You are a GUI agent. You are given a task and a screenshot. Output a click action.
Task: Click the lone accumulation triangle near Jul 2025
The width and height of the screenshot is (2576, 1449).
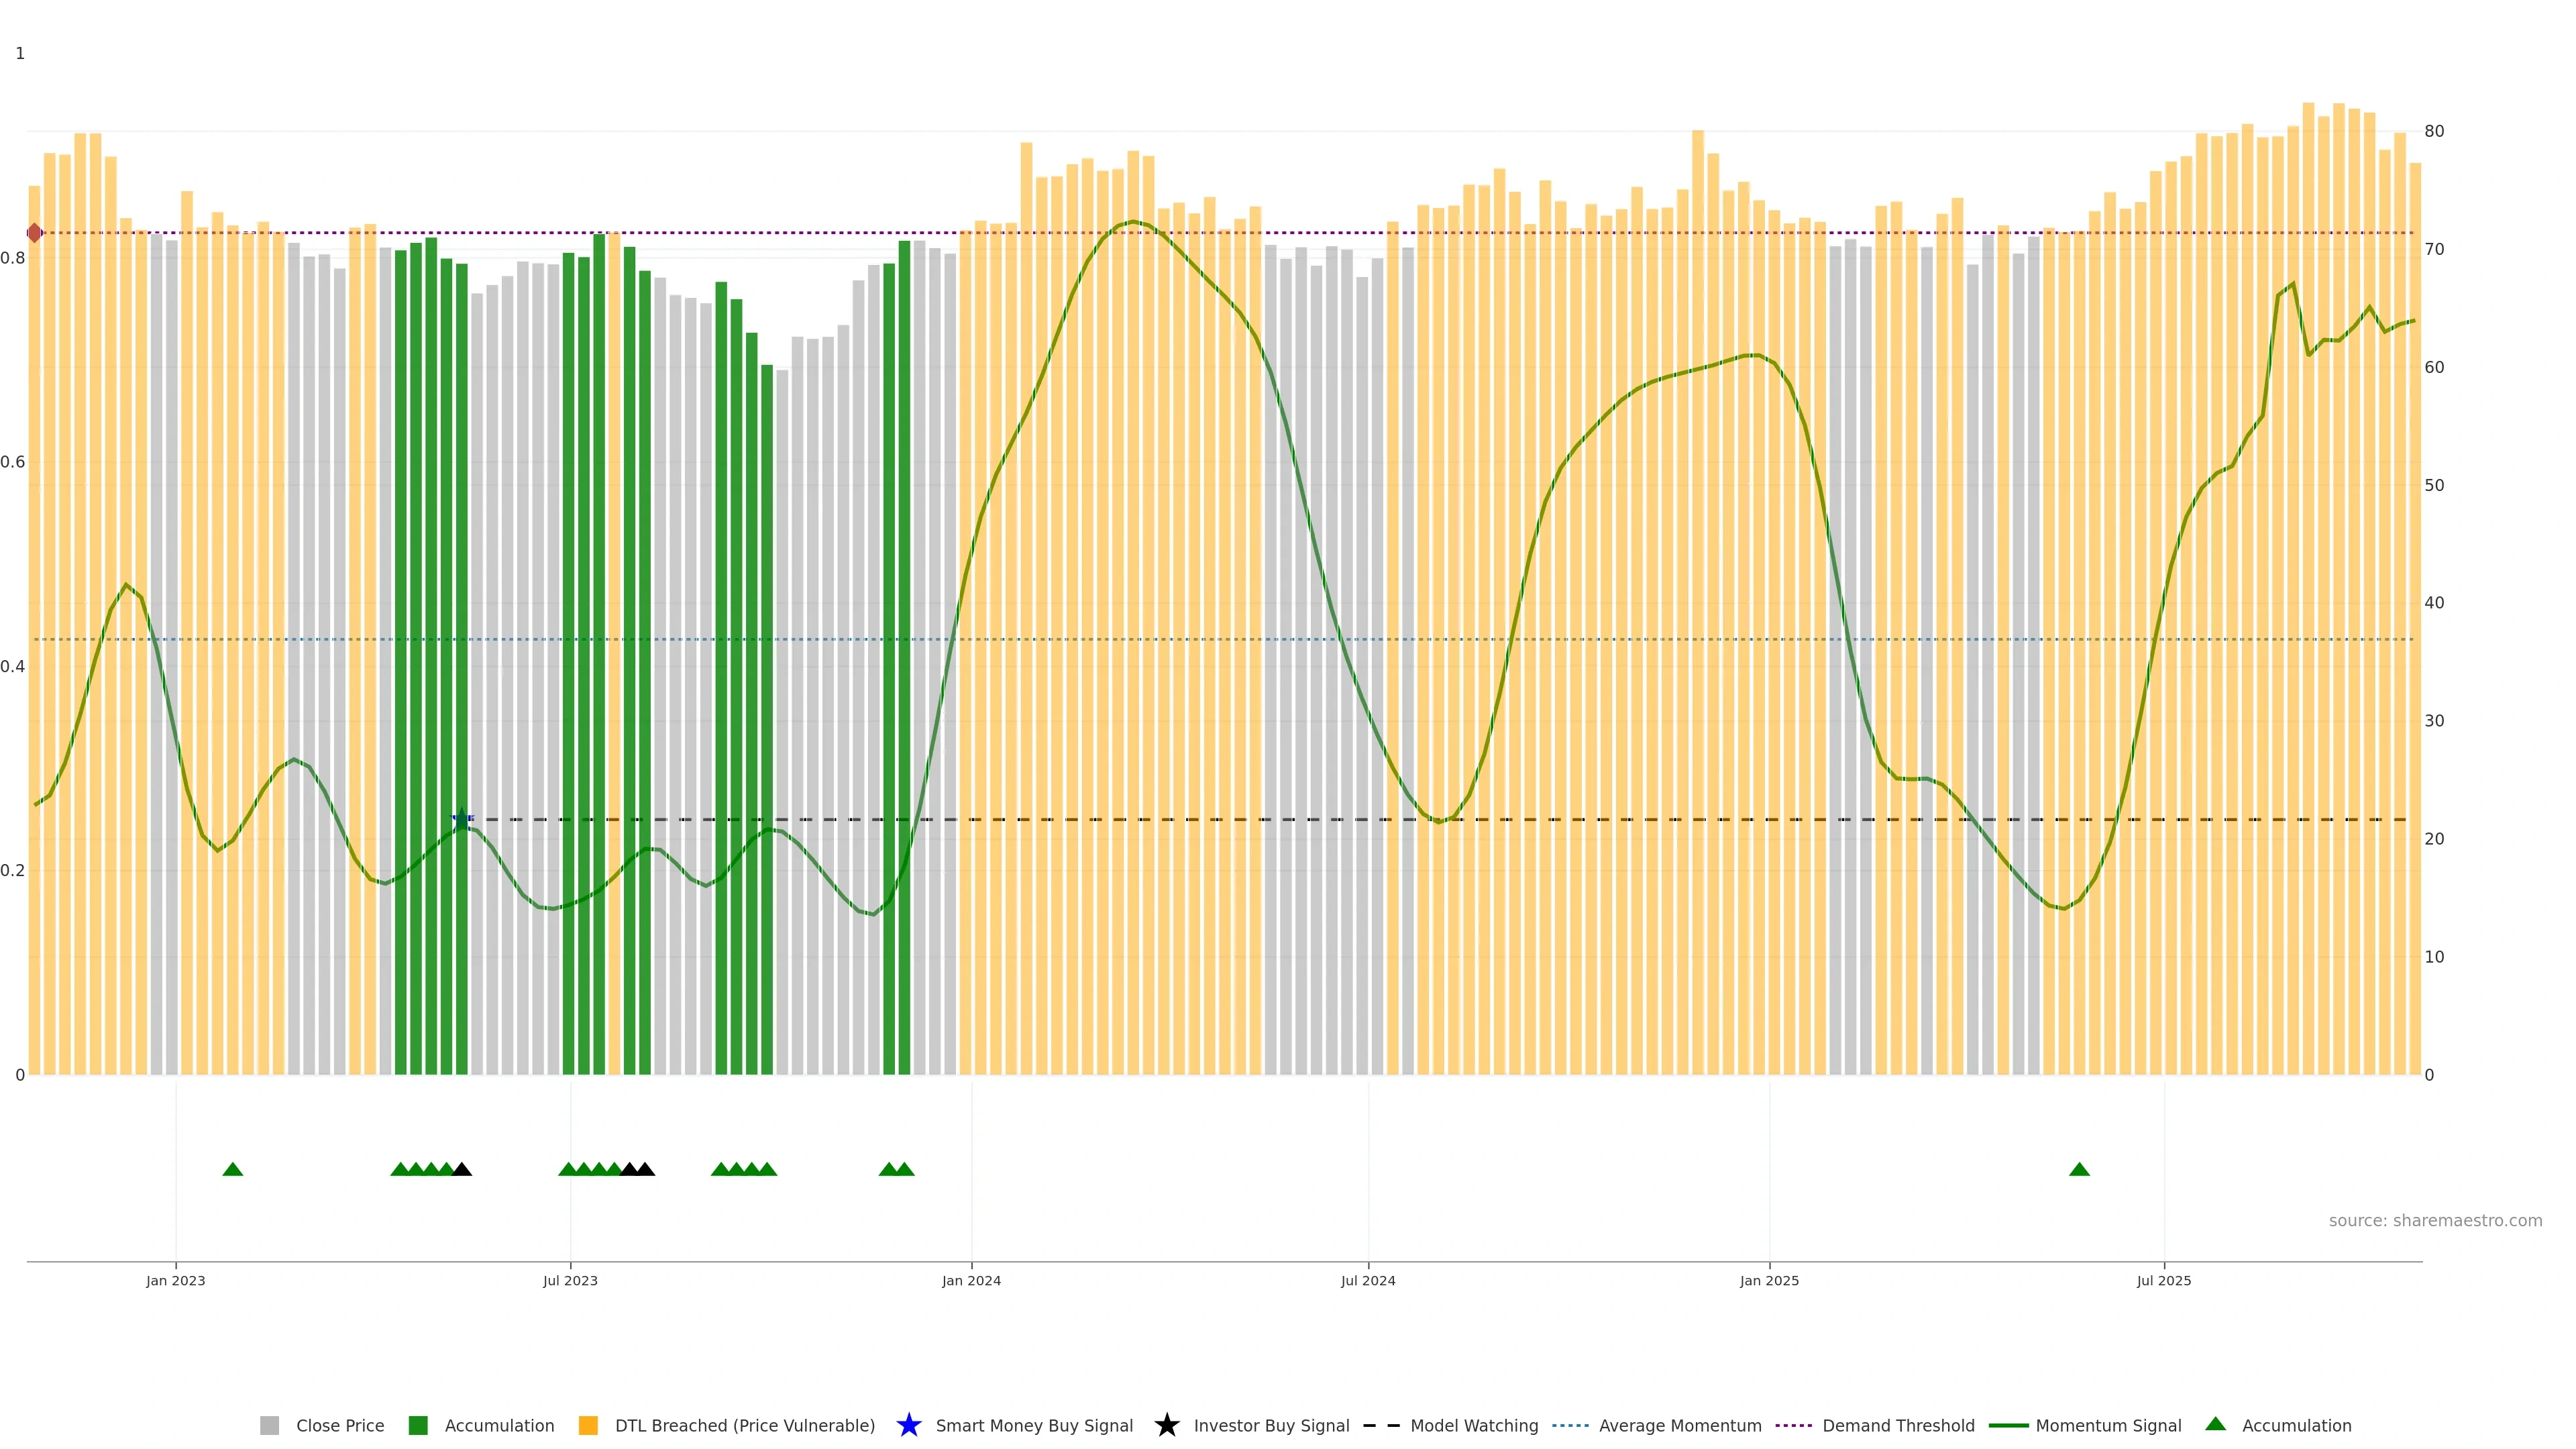click(2079, 1169)
